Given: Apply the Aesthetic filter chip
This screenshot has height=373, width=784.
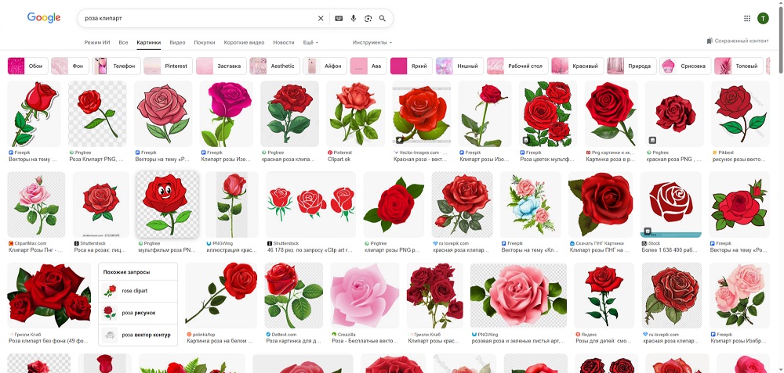Looking at the screenshot, I should [x=274, y=66].
